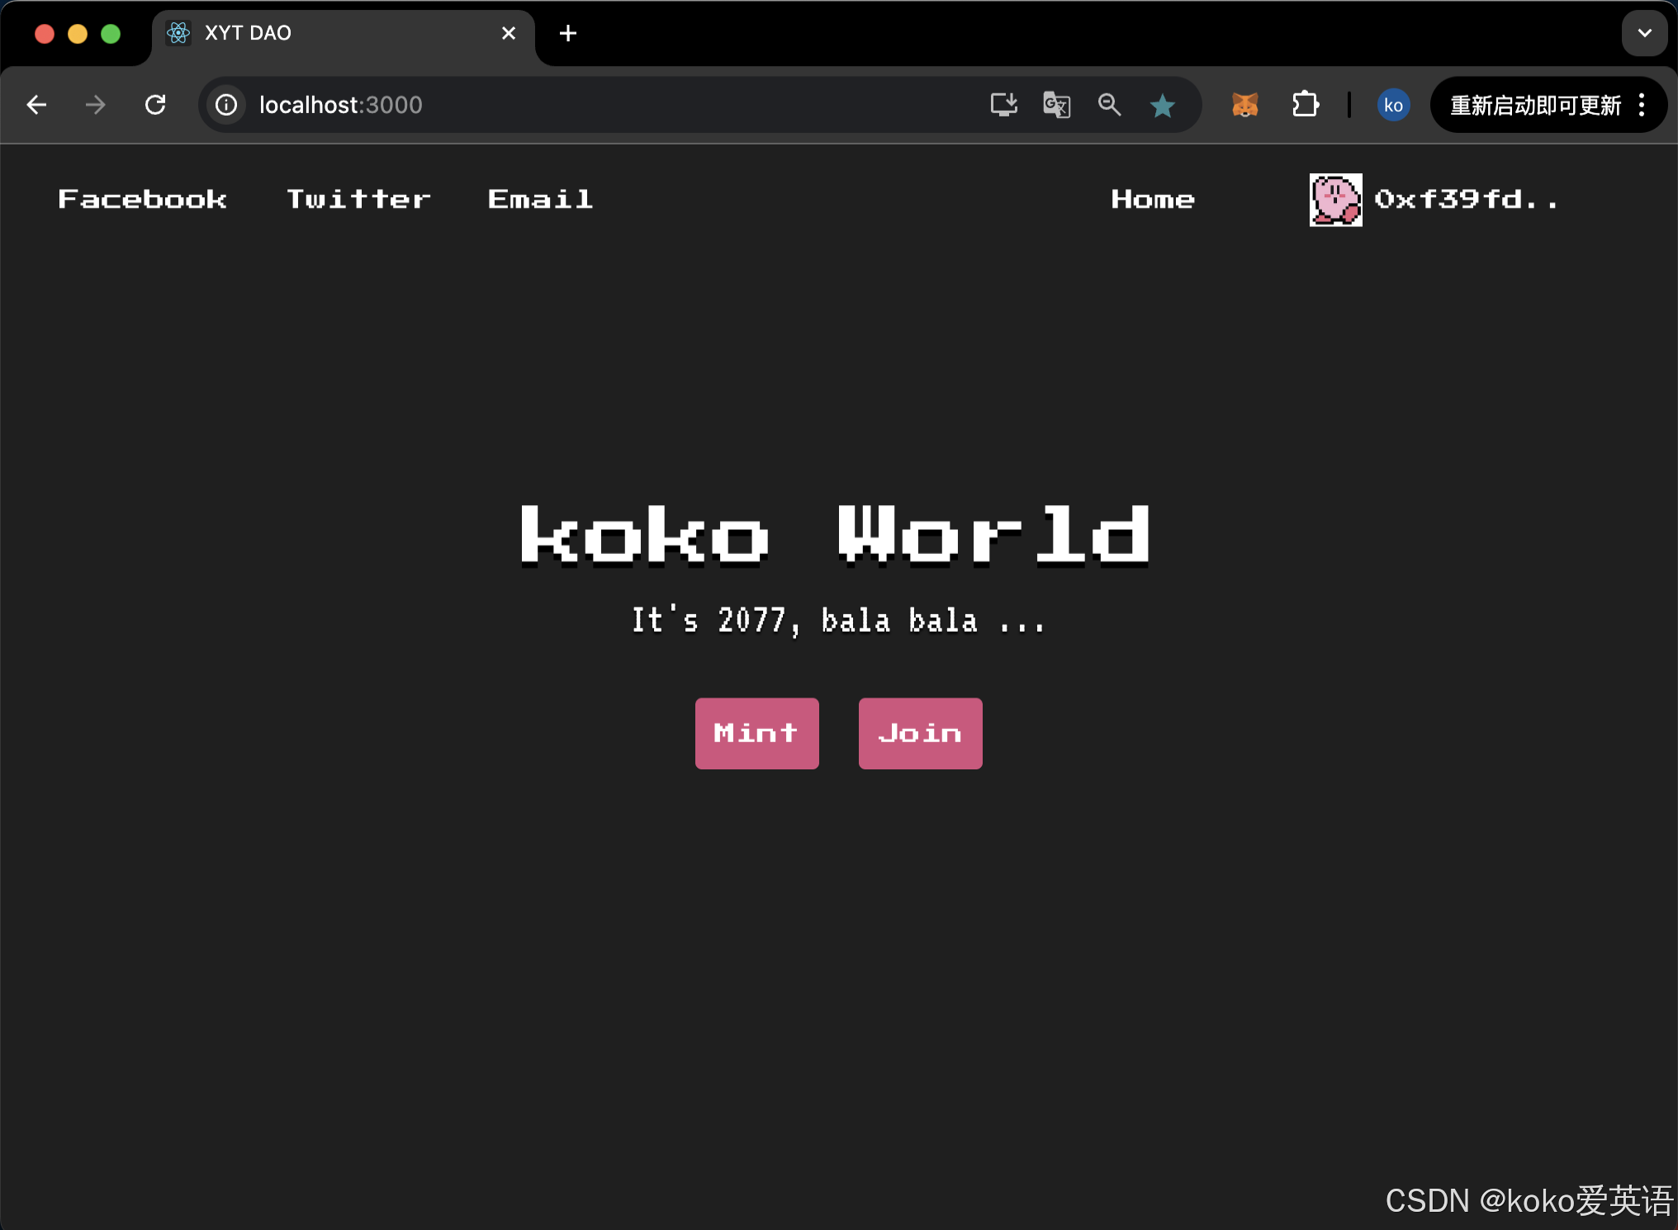Click the site information icon
This screenshot has height=1230, width=1678.
[226, 105]
